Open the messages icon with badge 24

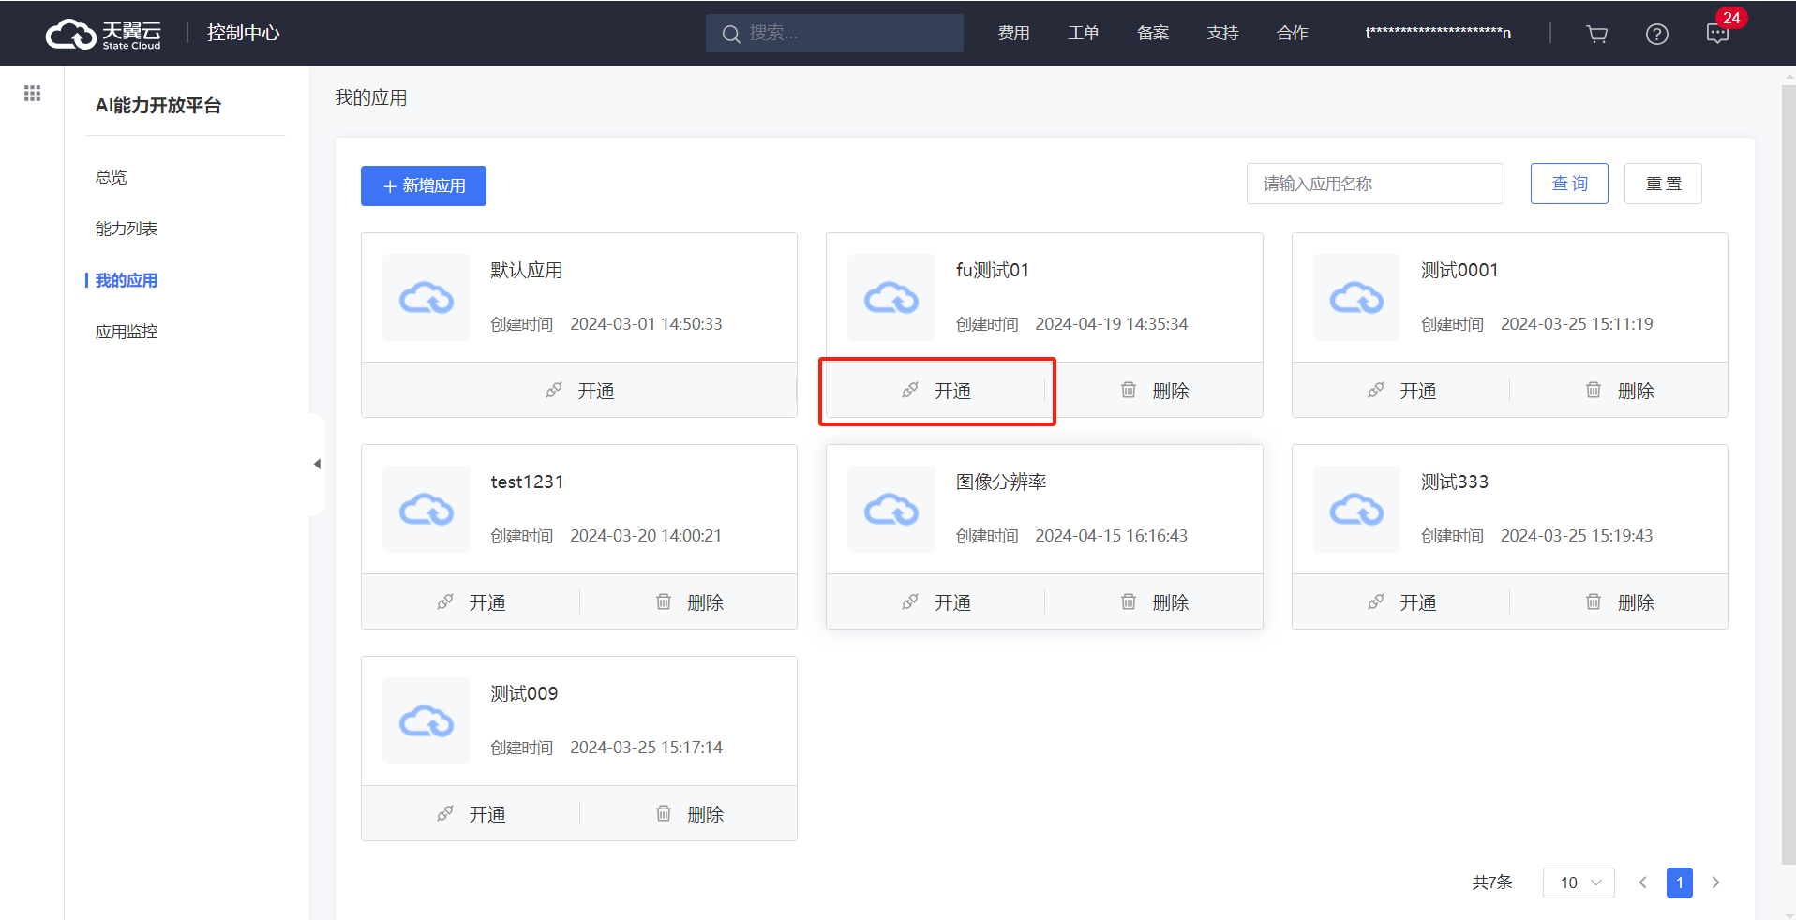(x=1717, y=34)
